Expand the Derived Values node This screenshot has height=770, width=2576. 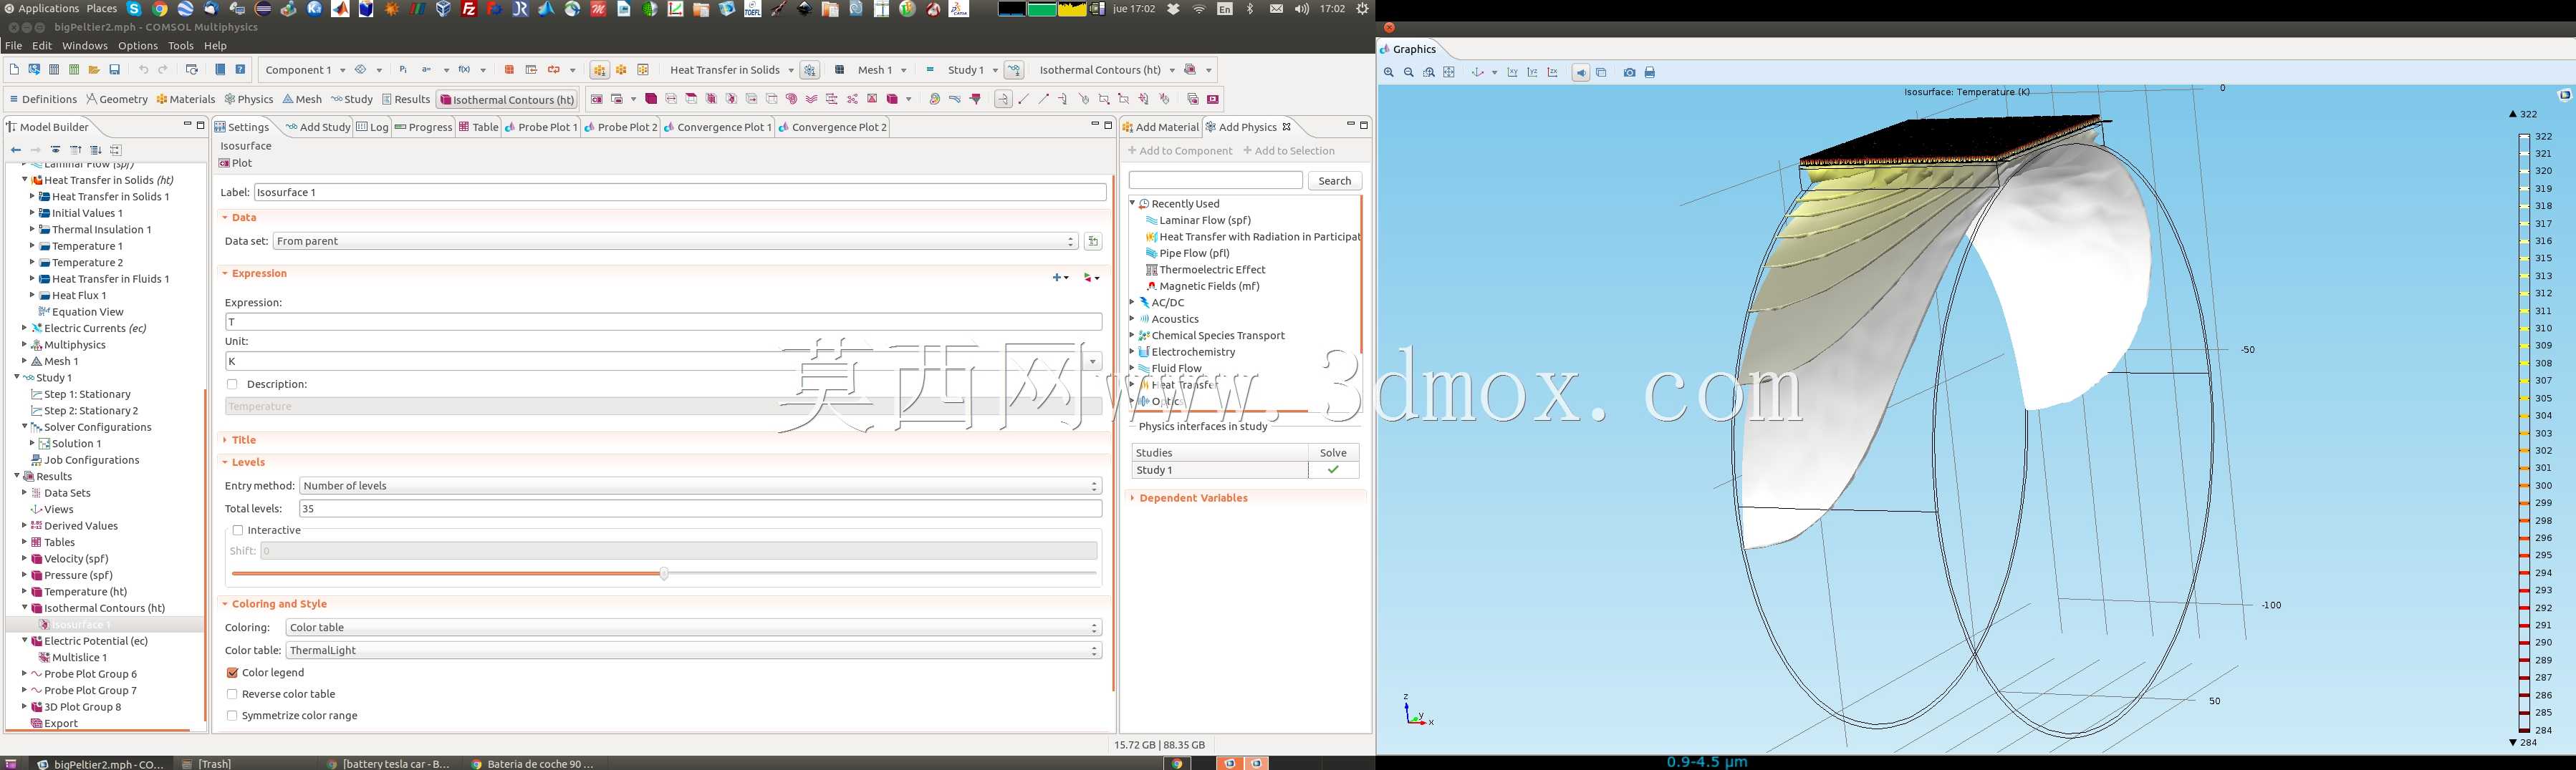[24, 526]
